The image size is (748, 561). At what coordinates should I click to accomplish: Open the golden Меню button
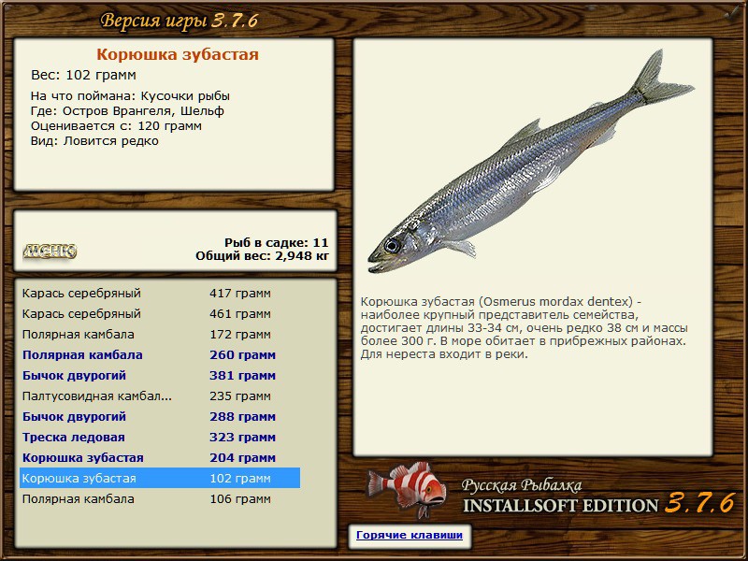50,251
